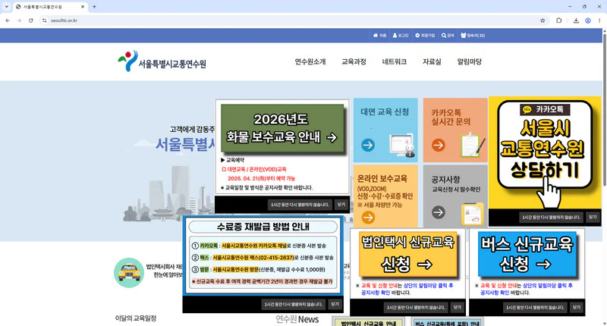This screenshot has height=326, width=607.
Task: Tick 1시간 동안 다시 열람하지 않습니다 on 카카오톡 상담하기 popup
Action: coord(551,218)
